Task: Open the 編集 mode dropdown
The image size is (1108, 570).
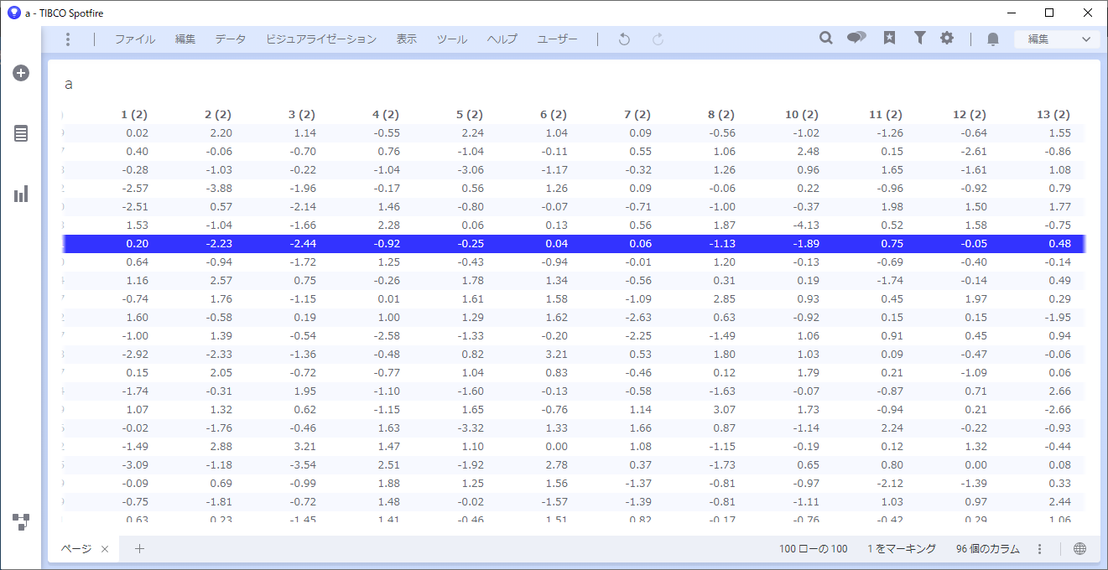Action: (1057, 39)
